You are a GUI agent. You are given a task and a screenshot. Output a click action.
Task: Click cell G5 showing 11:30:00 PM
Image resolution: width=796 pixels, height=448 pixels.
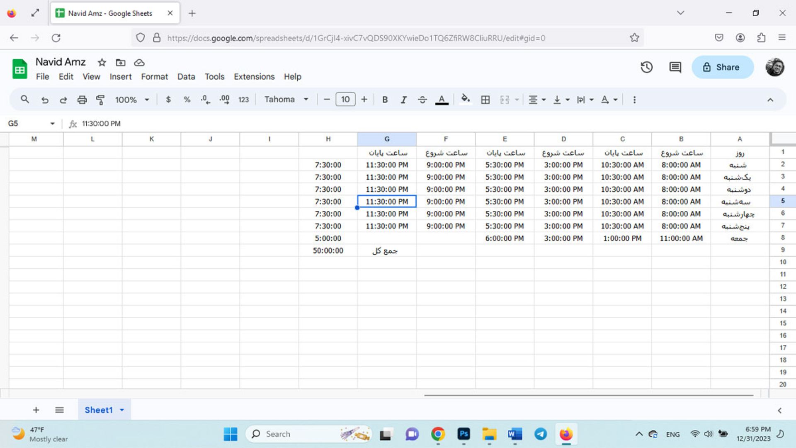tap(386, 201)
